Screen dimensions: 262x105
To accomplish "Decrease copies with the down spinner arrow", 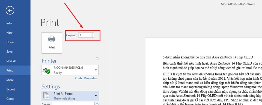I will pyautogui.click(x=92, y=36).
